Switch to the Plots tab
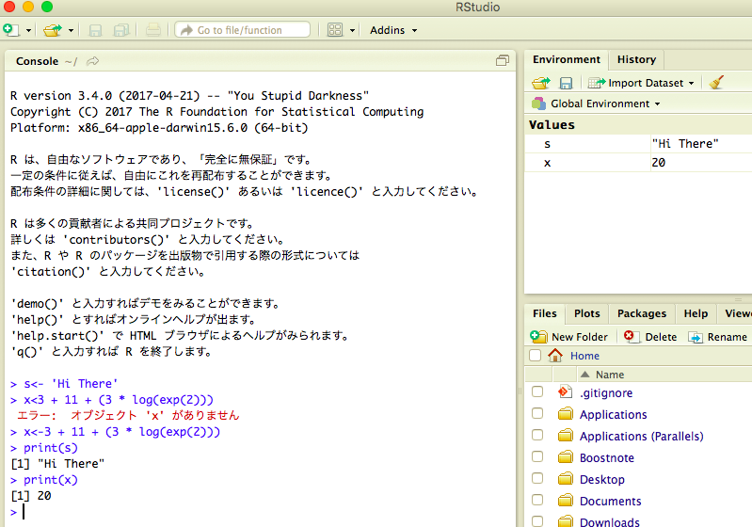The image size is (752, 527). (x=587, y=313)
